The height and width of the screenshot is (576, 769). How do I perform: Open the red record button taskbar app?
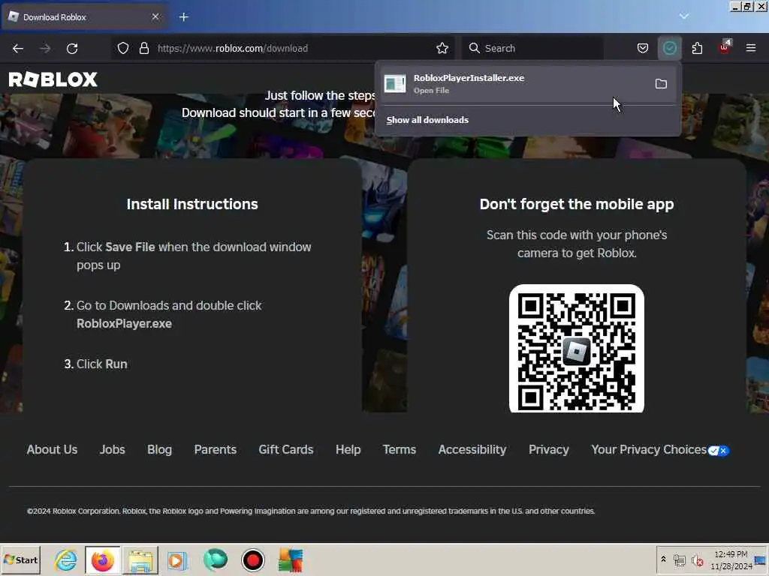tap(252, 559)
